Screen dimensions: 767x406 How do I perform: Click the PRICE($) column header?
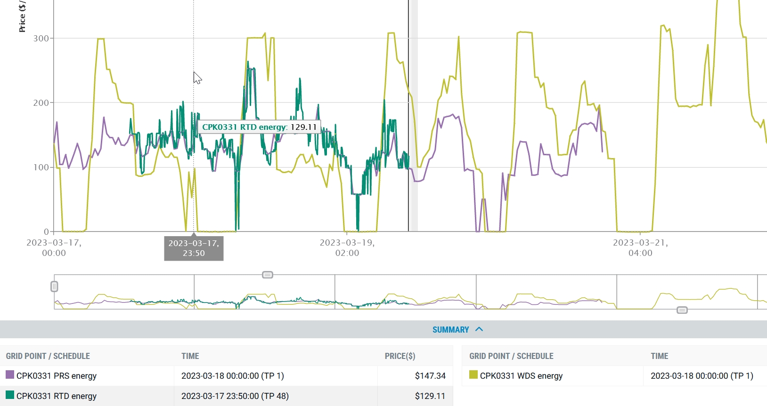point(400,356)
